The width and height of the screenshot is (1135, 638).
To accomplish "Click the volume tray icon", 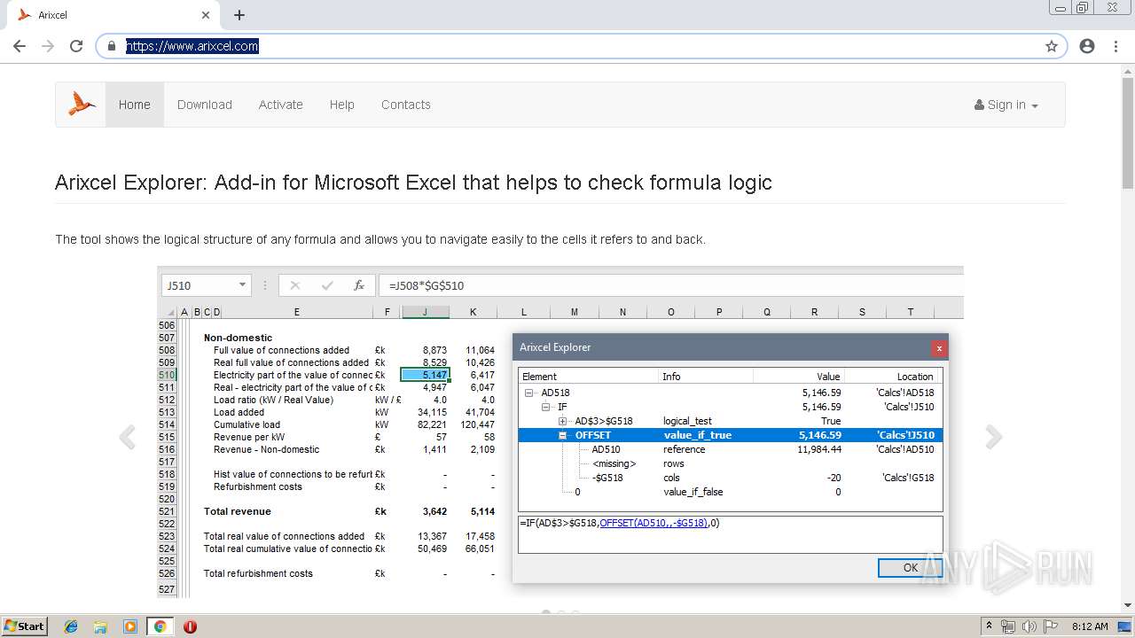I will click(x=1029, y=626).
